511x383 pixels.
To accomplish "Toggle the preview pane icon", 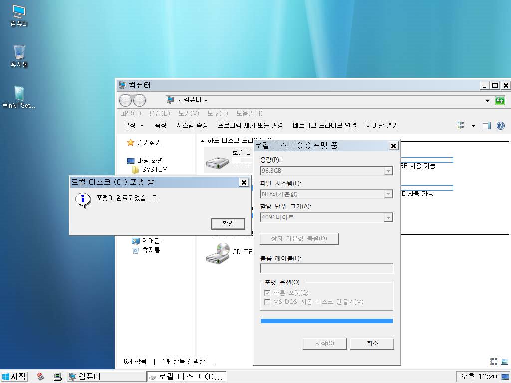I will point(487,126).
